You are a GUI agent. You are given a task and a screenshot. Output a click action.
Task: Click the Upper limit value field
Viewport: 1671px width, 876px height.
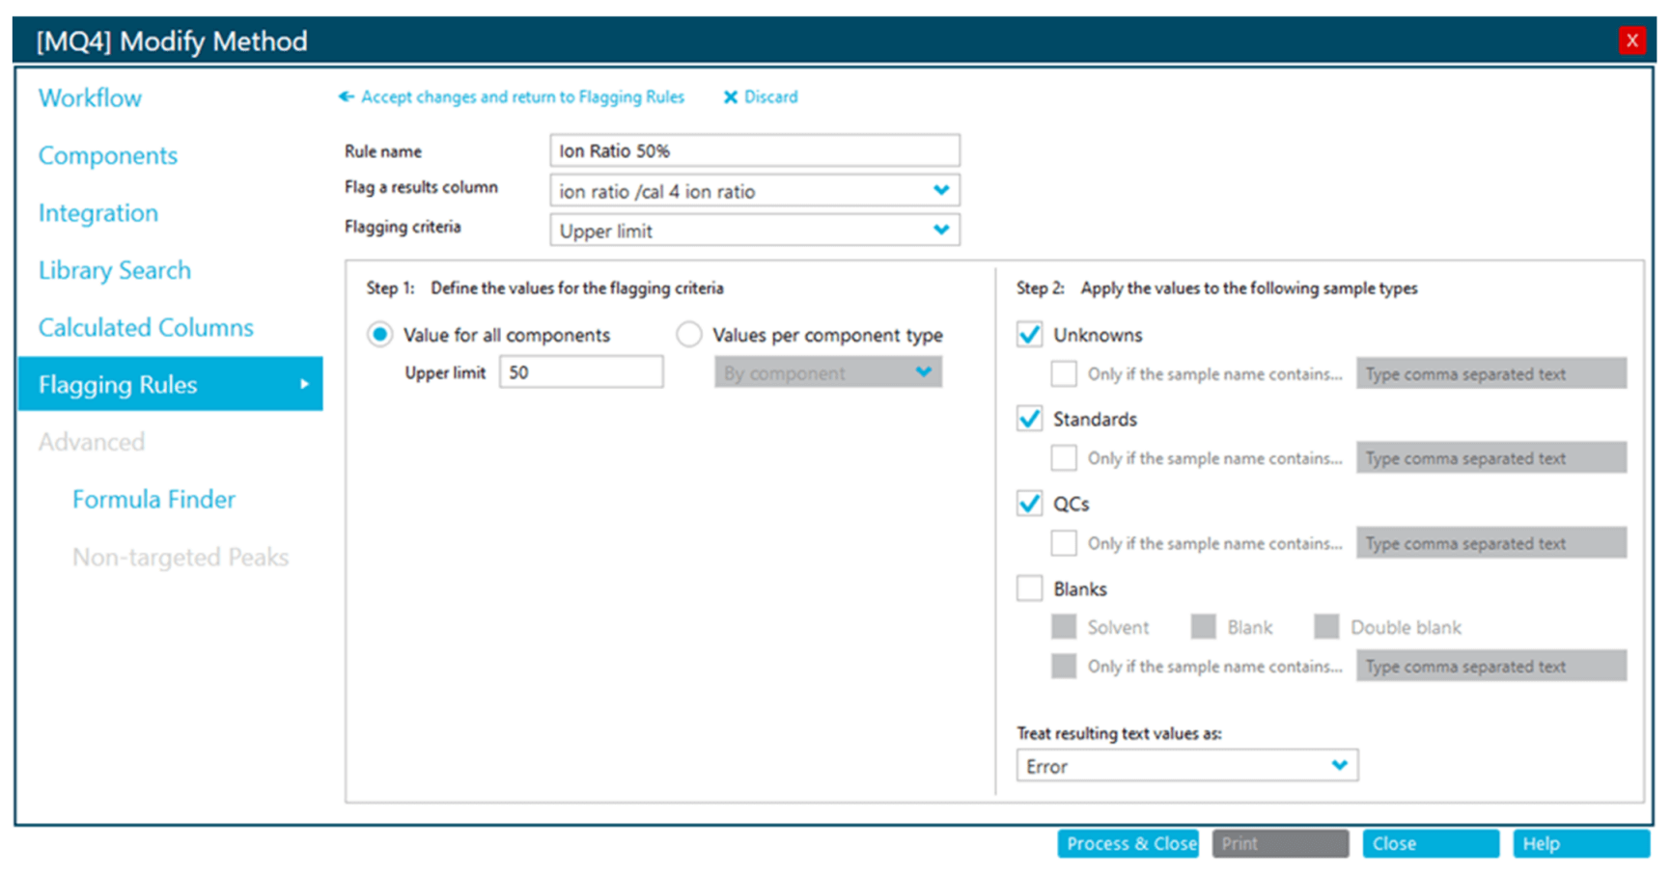[x=581, y=372]
